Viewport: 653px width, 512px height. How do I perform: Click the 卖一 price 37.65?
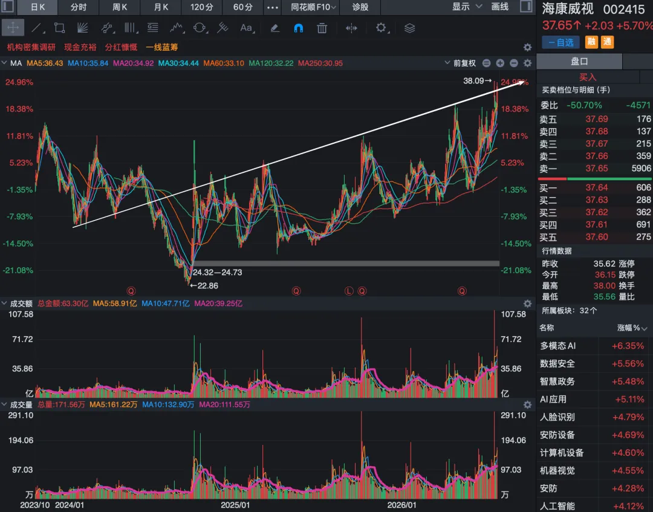tap(596, 169)
